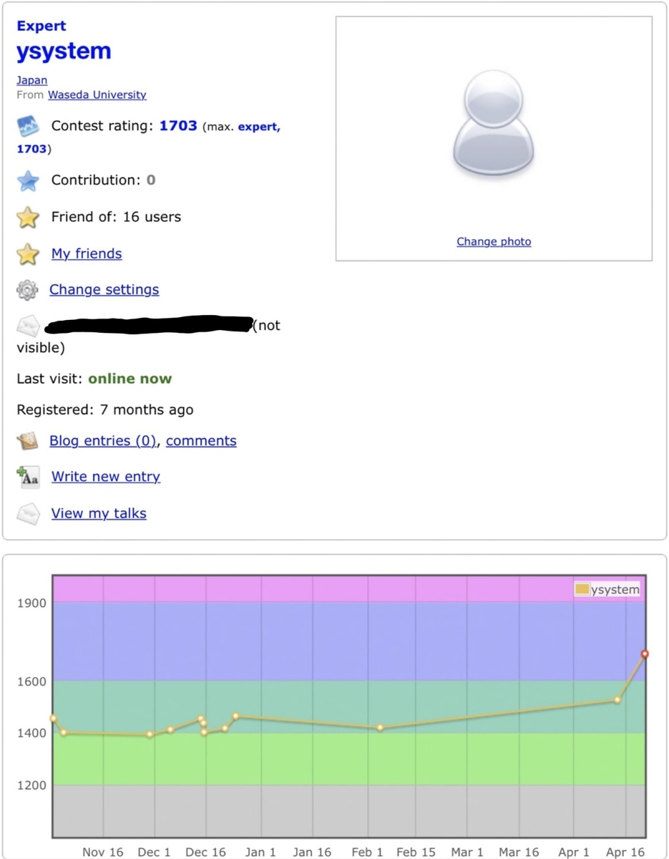Click the envelope icon beside hidden email
This screenshot has width=669, height=859.
[x=27, y=326]
